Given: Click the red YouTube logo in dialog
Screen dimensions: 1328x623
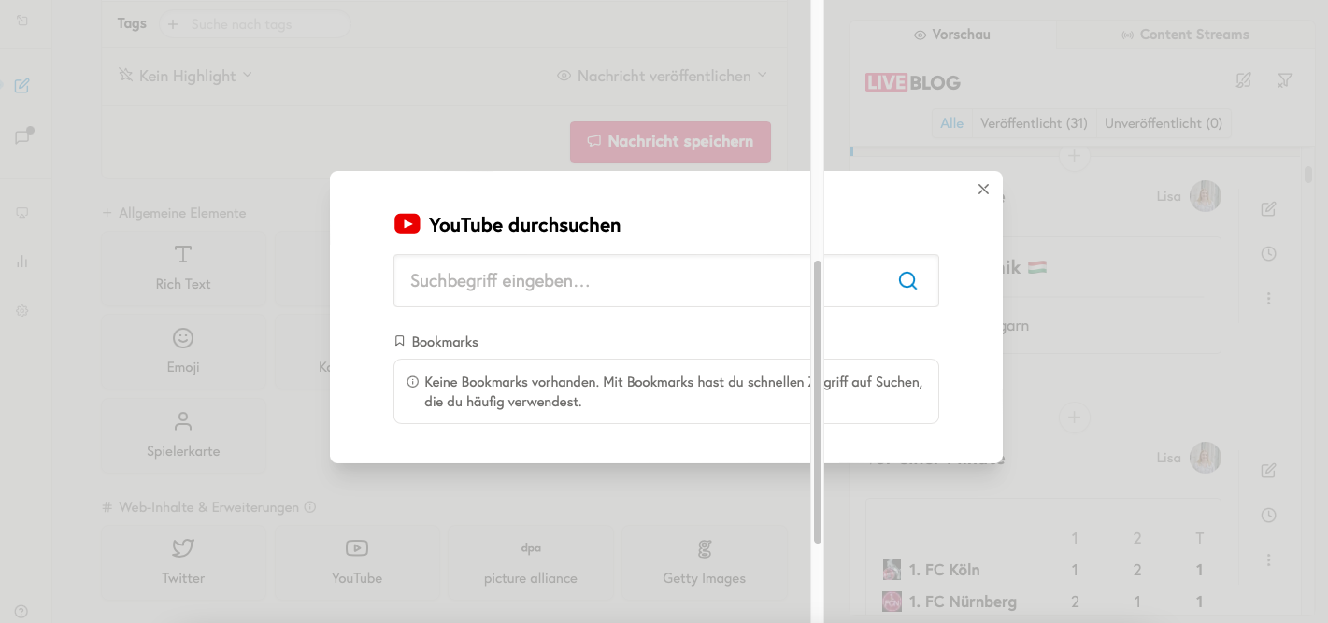Looking at the screenshot, I should tap(407, 224).
